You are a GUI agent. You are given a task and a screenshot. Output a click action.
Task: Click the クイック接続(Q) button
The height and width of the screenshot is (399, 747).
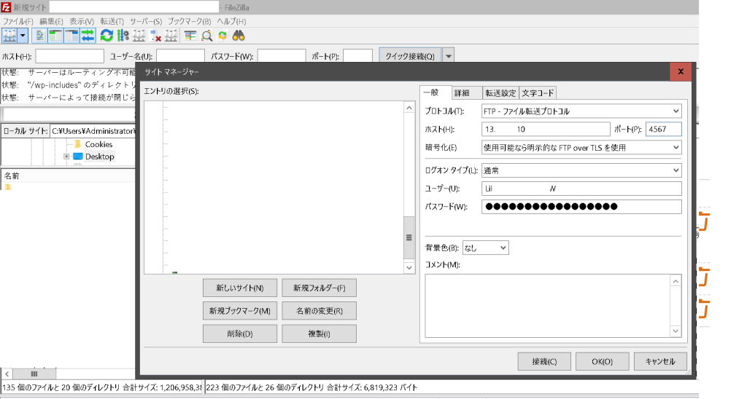click(410, 56)
